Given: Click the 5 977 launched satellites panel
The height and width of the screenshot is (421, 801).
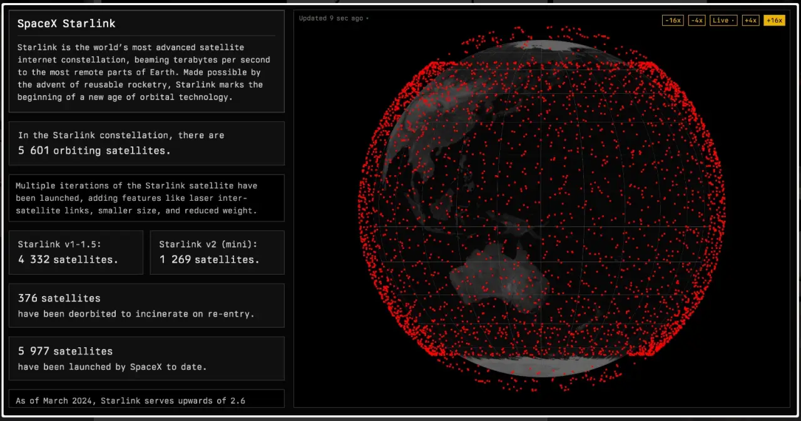Looking at the screenshot, I should pos(146,358).
